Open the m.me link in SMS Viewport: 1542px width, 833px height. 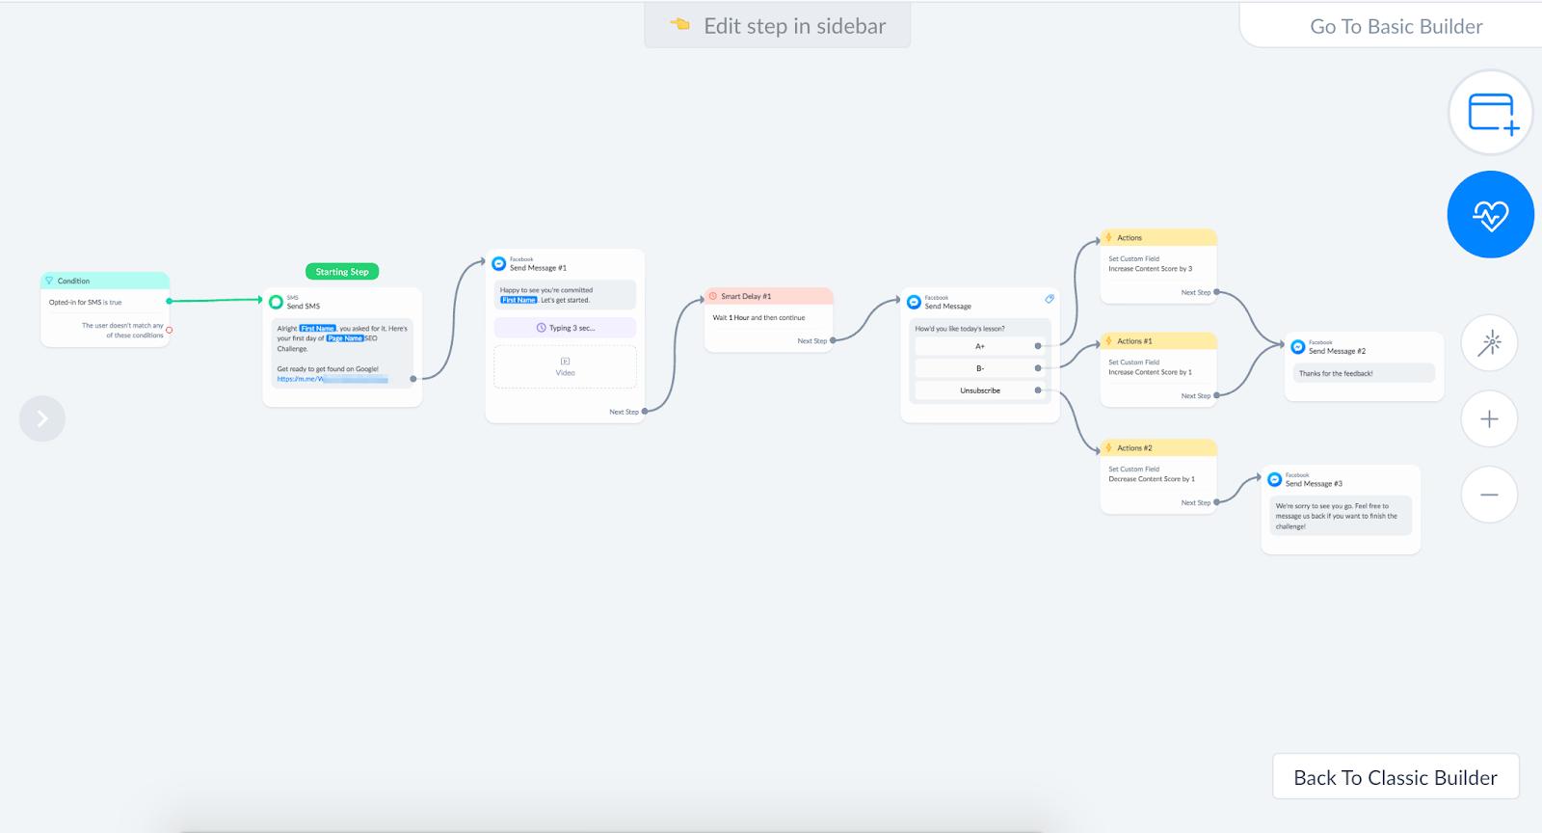(332, 379)
